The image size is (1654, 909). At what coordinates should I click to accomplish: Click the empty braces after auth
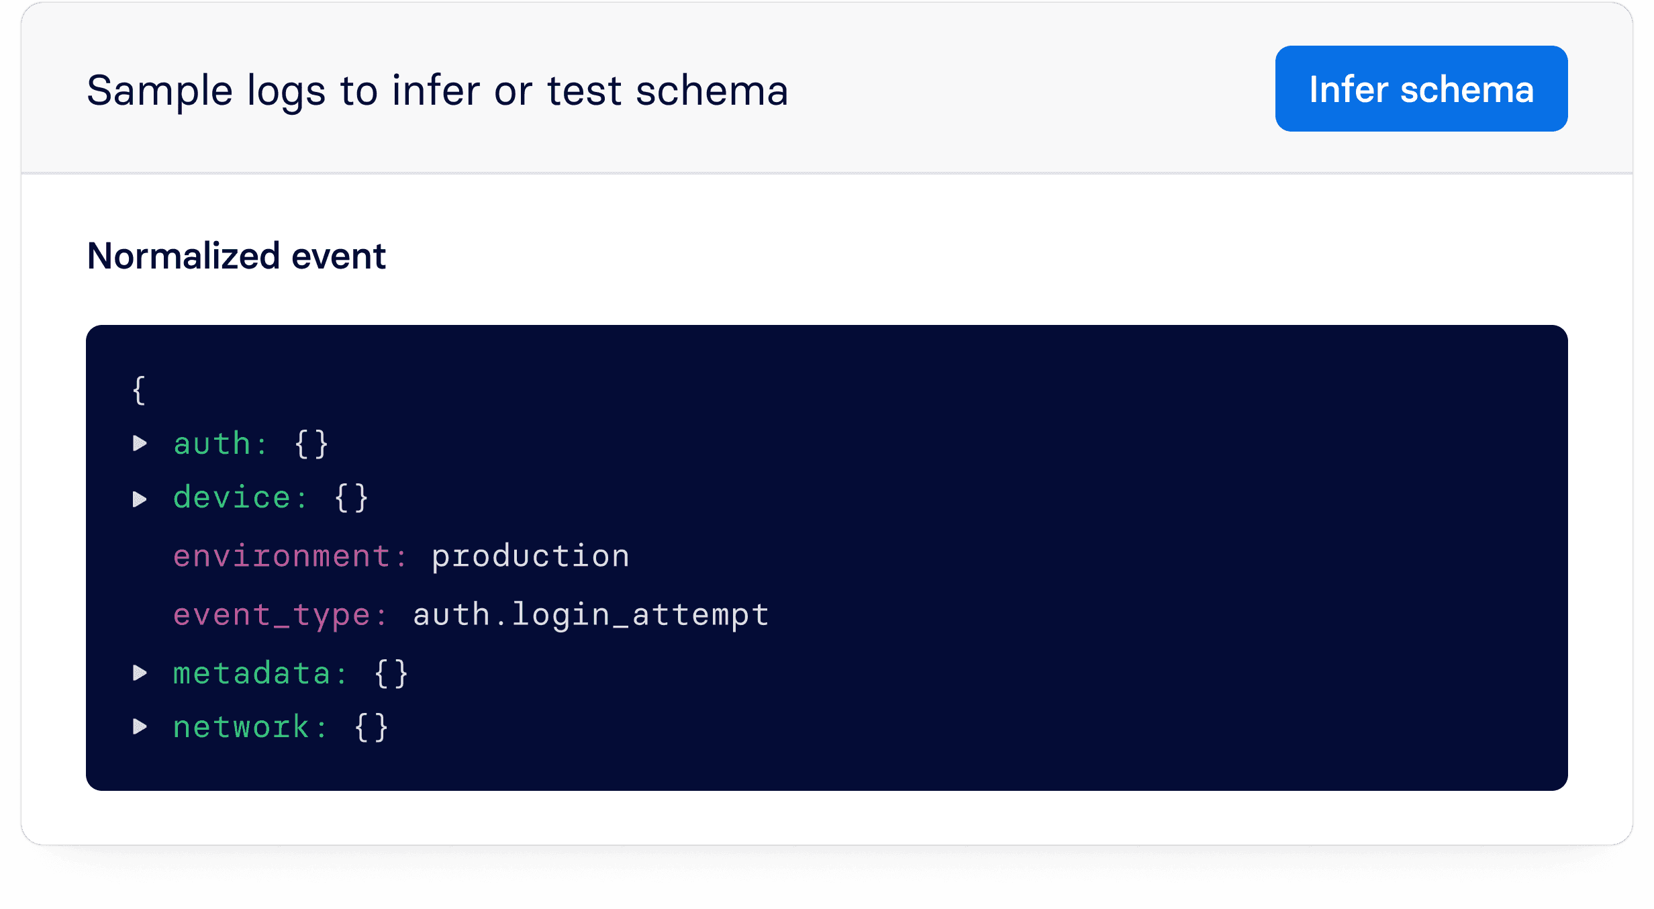pos(311,444)
